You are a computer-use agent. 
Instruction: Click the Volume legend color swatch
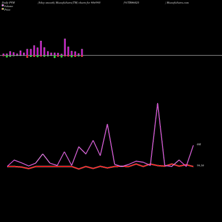click(x=3, y=5)
